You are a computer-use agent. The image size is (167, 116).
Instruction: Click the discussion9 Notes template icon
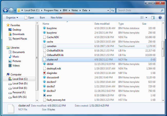(x=44, y=77)
